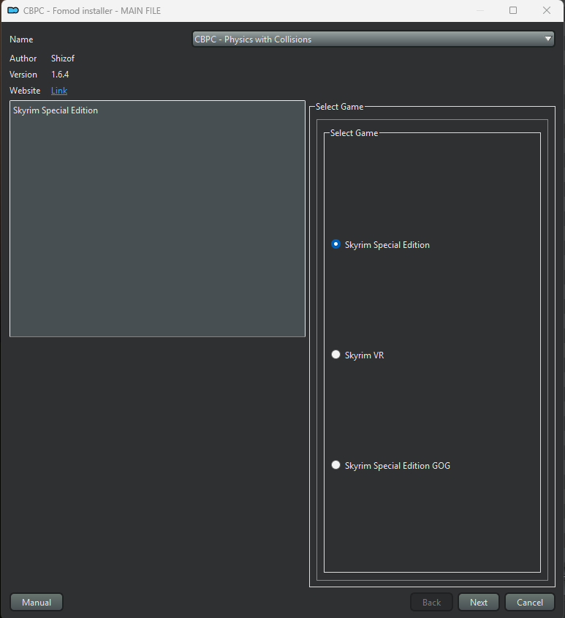Cancel the Fomod installer
The height and width of the screenshot is (618, 565).
(x=529, y=602)
